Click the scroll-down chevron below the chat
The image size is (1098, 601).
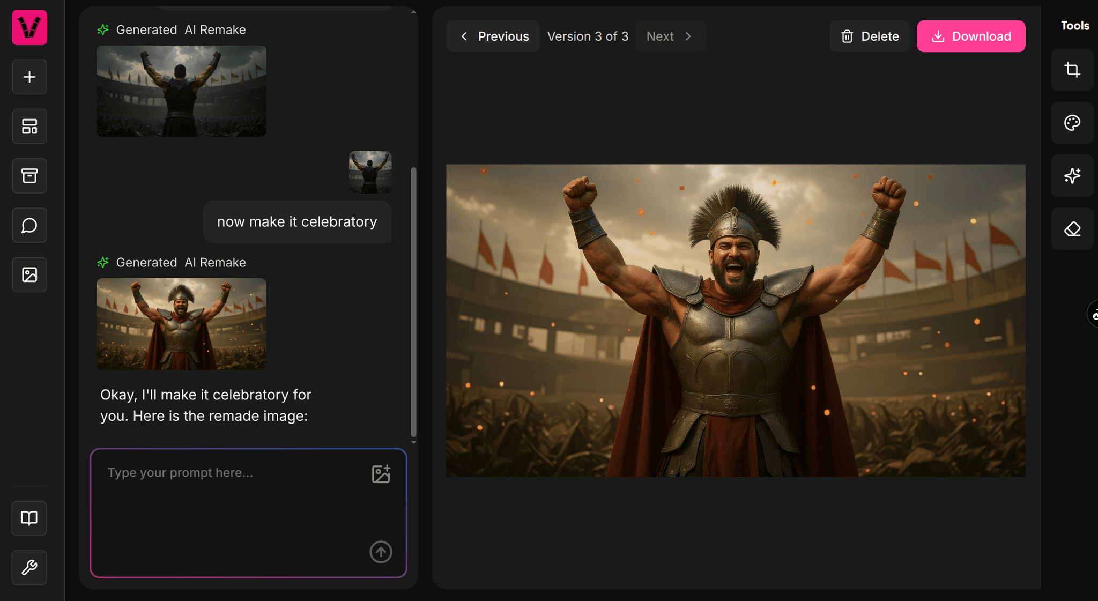413,442
